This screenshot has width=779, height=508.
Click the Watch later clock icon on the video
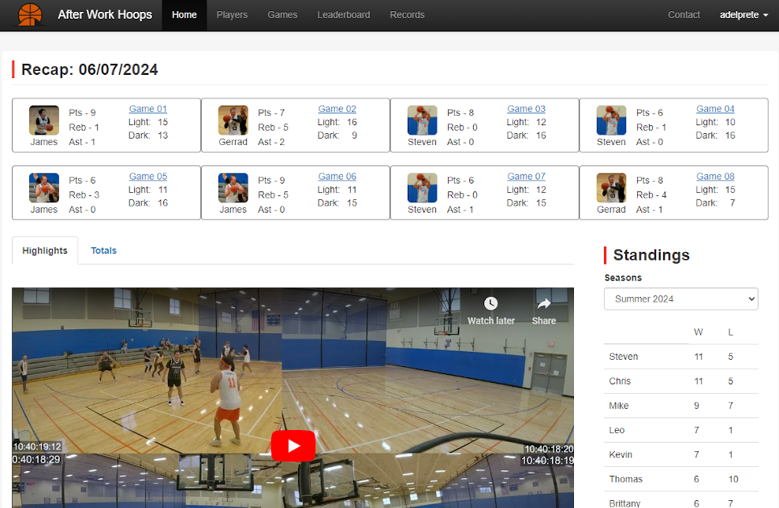490,303
